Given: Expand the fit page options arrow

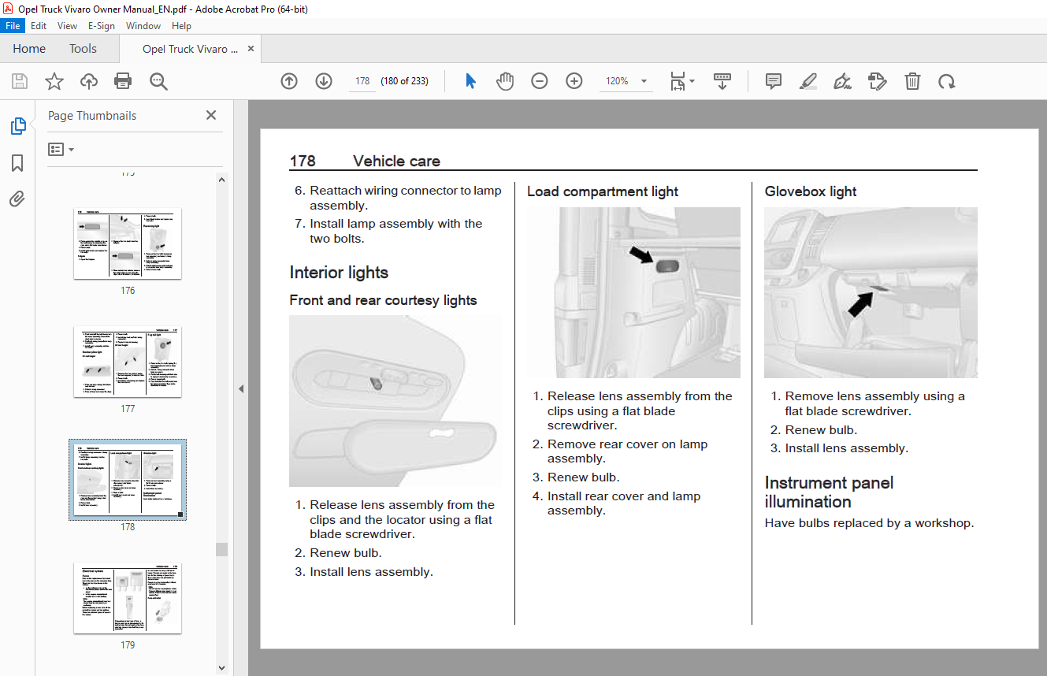Looking at the screenshot, I should click(x=692, y=81).
